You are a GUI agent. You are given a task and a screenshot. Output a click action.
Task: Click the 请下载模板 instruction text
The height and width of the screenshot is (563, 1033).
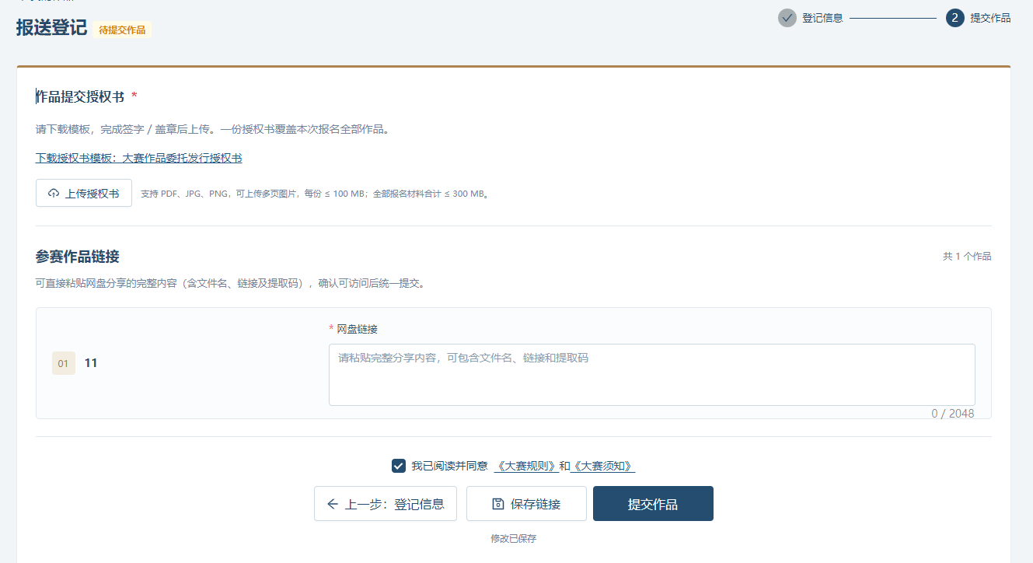tap(212, 129)
